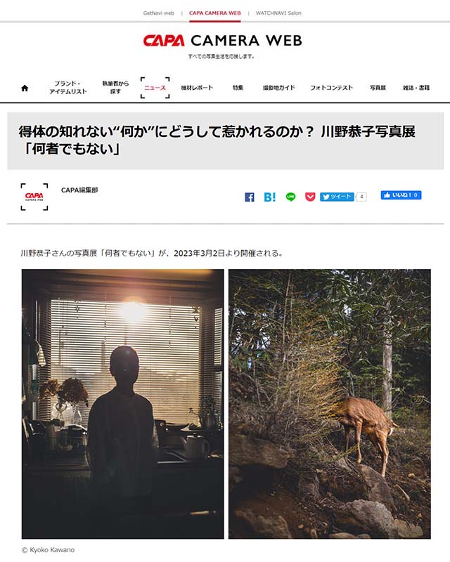Tweet the article with the ツイート button

337,197
